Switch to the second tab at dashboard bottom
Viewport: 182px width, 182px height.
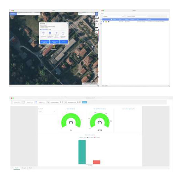click(24, 168)
